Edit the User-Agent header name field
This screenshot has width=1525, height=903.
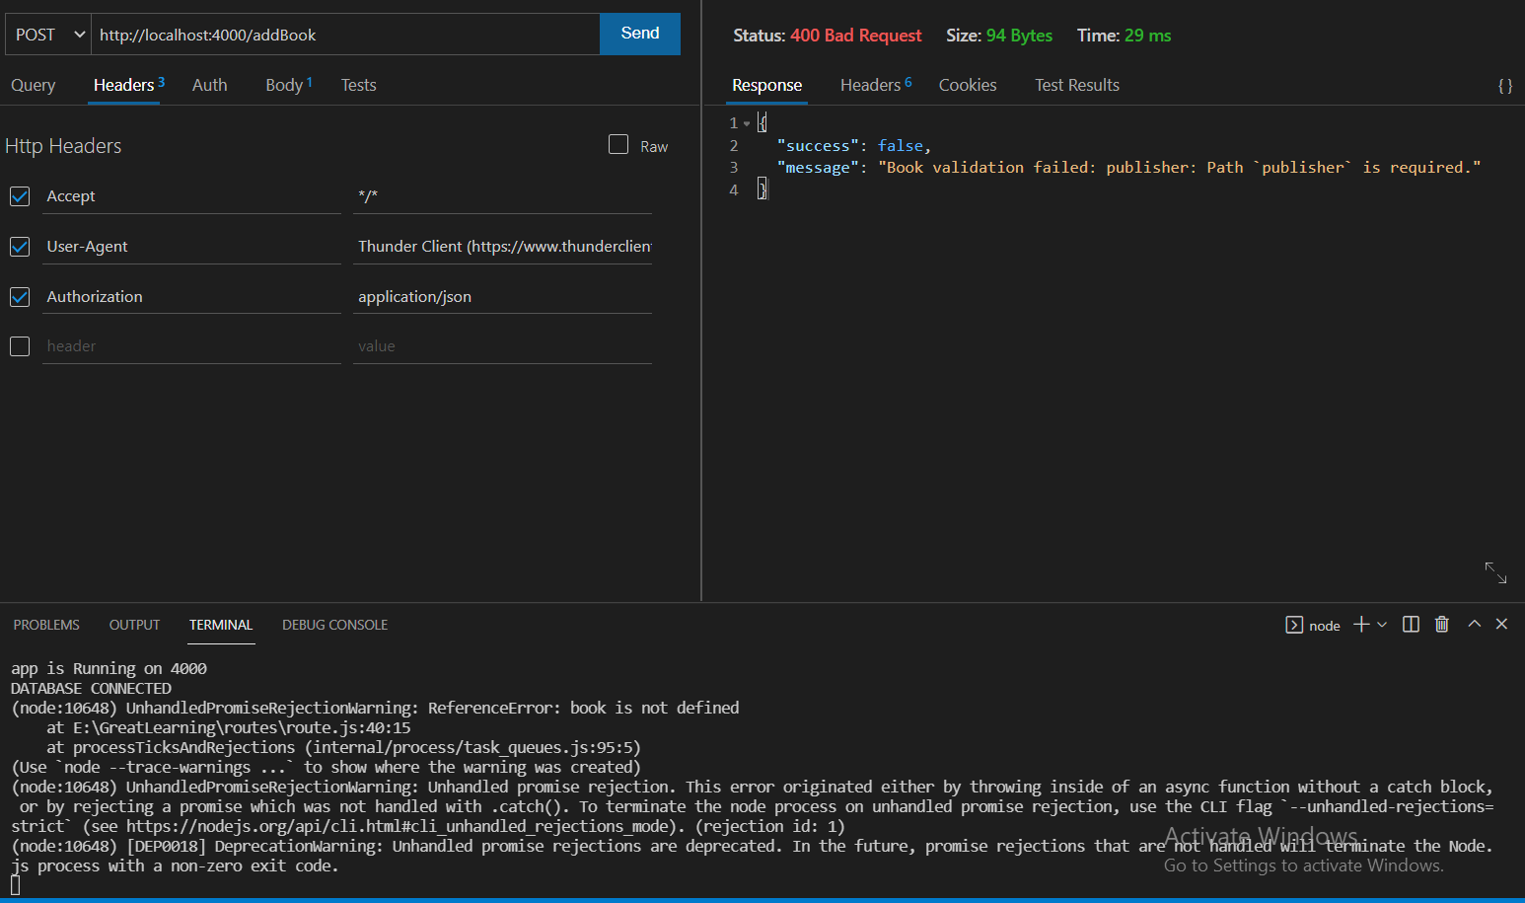pyautogui.click(x=191, y=247)
